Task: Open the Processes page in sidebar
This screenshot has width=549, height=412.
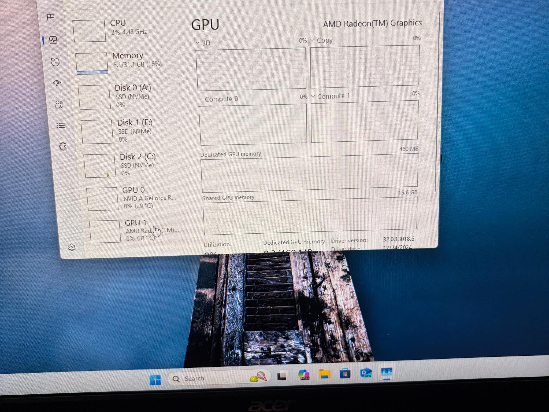Action: (x=50, y=18)
